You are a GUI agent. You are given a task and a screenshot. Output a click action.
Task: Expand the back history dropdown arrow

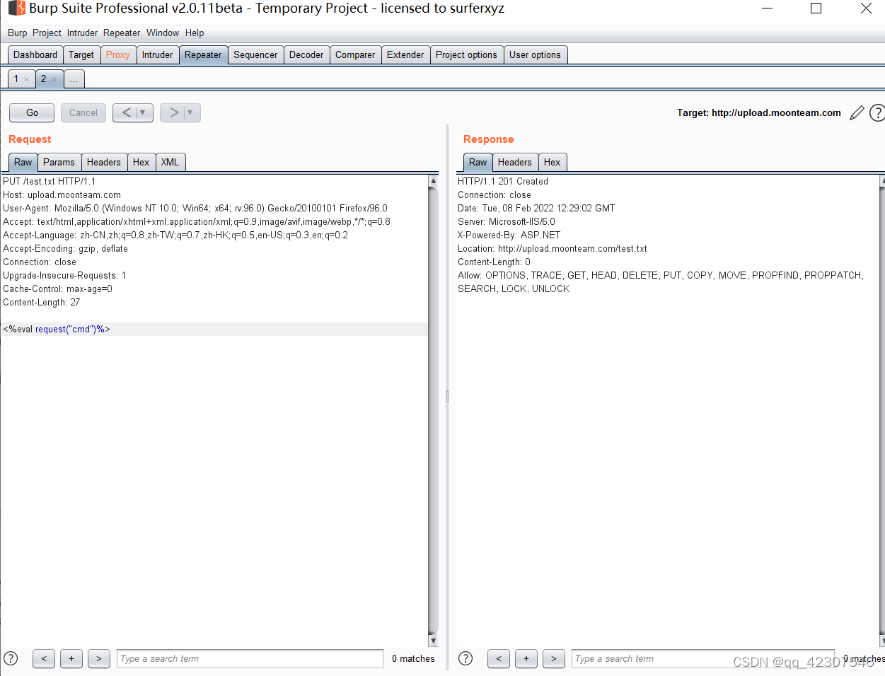pos(143,112)
